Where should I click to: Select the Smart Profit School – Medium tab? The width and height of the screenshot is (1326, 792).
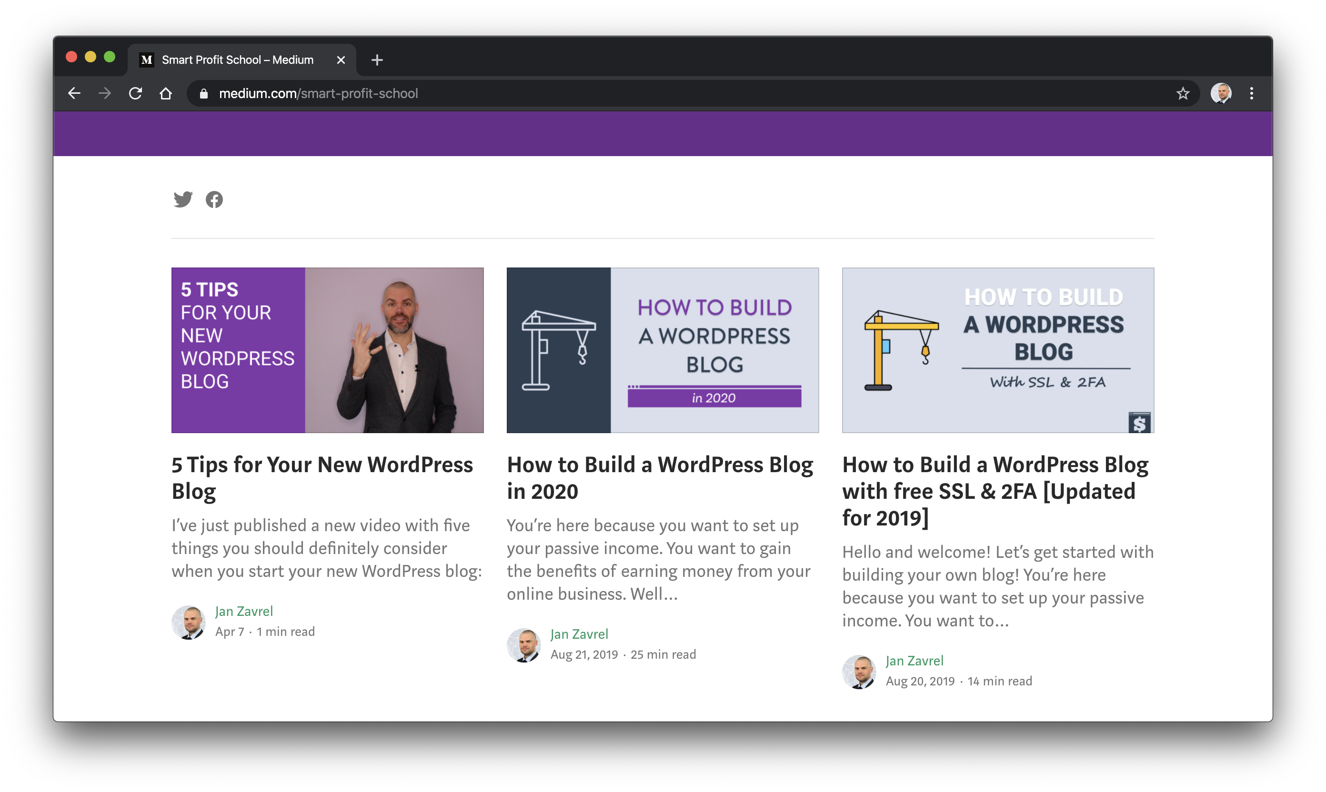click(242, 60)
